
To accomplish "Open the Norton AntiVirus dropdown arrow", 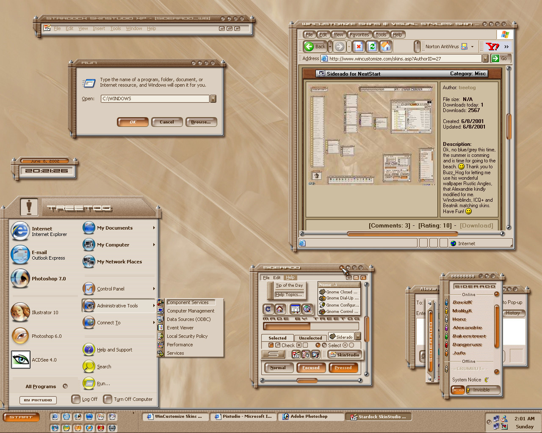I will 473,47.
